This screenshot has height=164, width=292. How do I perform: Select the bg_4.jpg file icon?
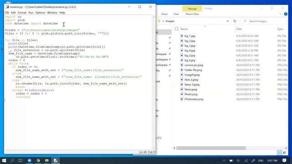click(182, 50)
